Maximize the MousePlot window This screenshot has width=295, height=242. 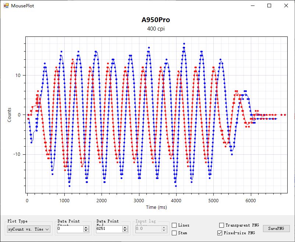click(269, 6)
